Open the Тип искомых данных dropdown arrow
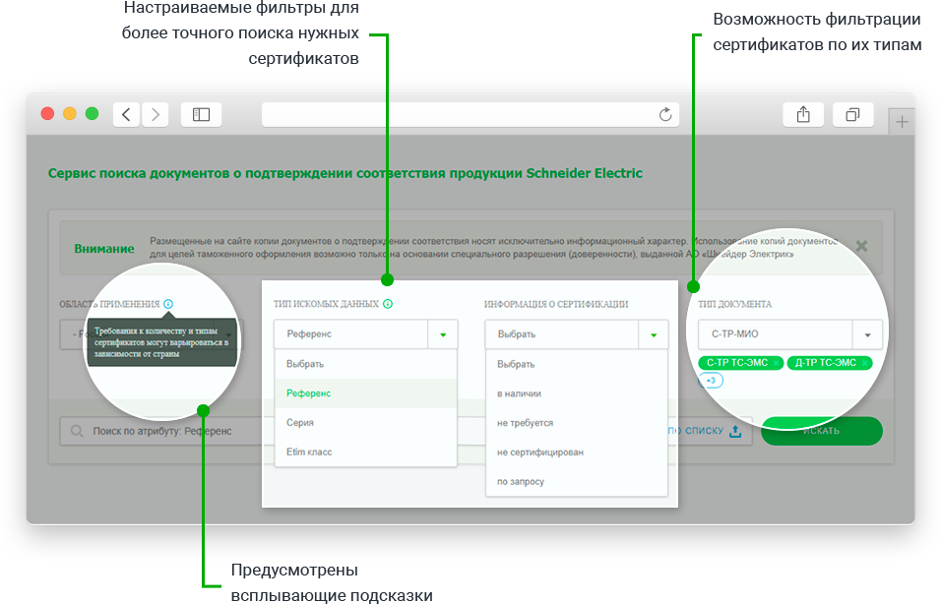The height and width of the screenshot is (604, 941). pos(443,334)
